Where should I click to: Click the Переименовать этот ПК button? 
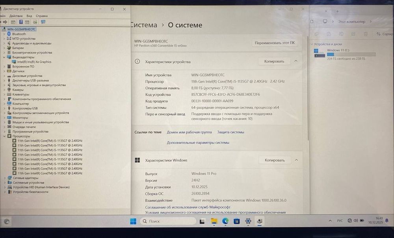[275, 43]
